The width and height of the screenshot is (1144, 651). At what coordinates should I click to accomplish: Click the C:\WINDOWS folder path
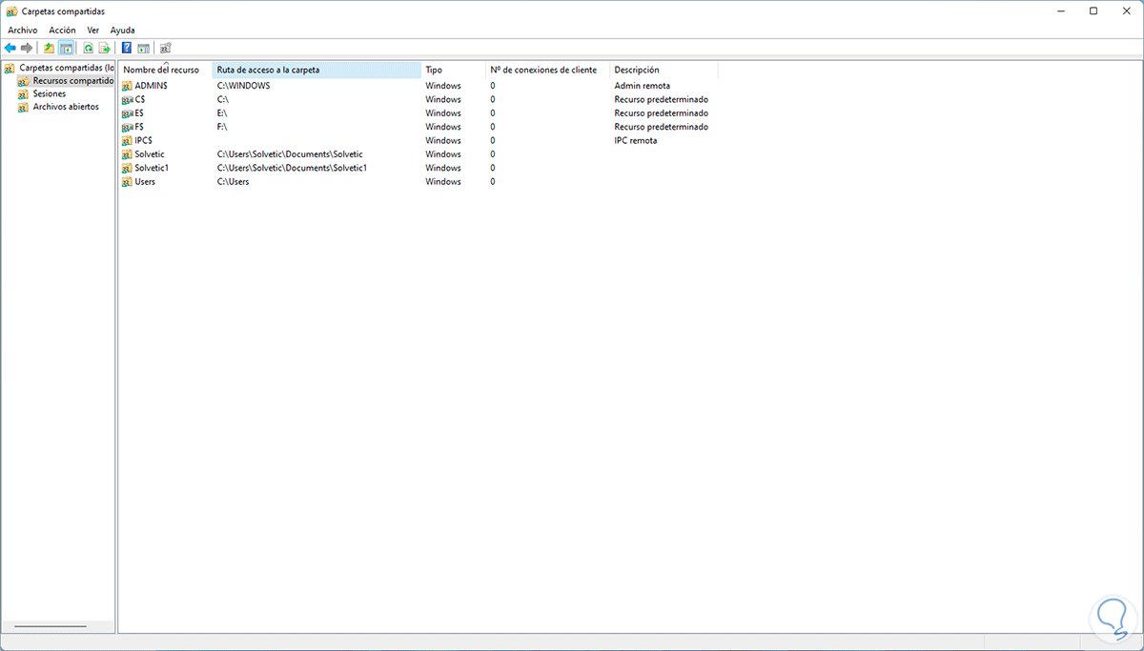coord(243,86)
